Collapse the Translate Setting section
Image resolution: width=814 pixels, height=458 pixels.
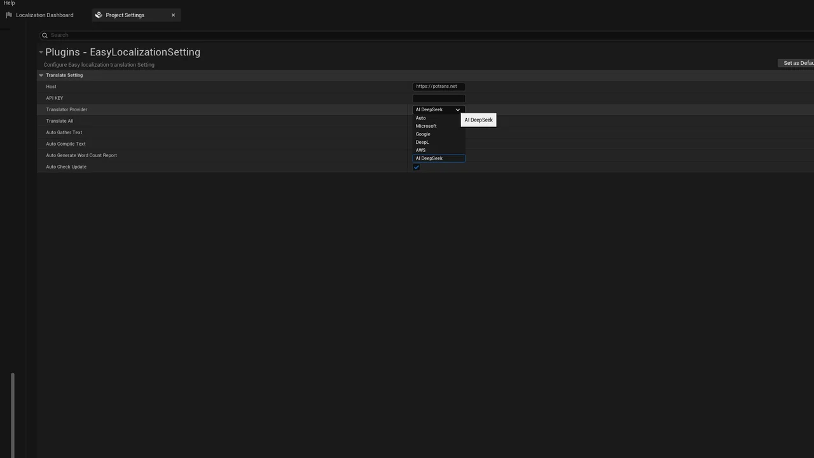pos(41,75)
